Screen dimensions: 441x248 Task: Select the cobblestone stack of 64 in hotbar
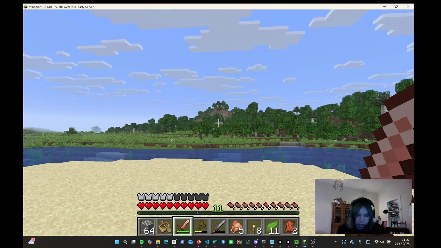pyautogui.click(x=147, y=227)
